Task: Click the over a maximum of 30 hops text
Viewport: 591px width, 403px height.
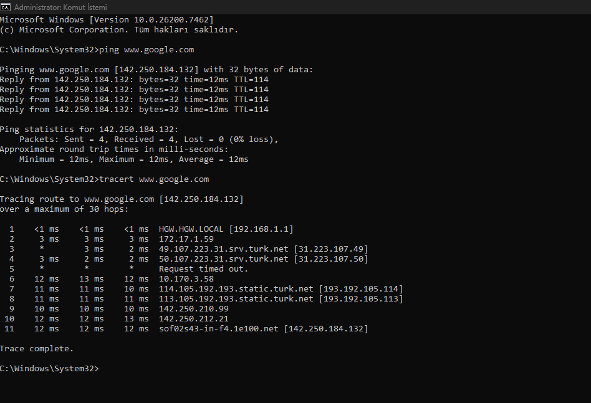Action: coord(64,209)
